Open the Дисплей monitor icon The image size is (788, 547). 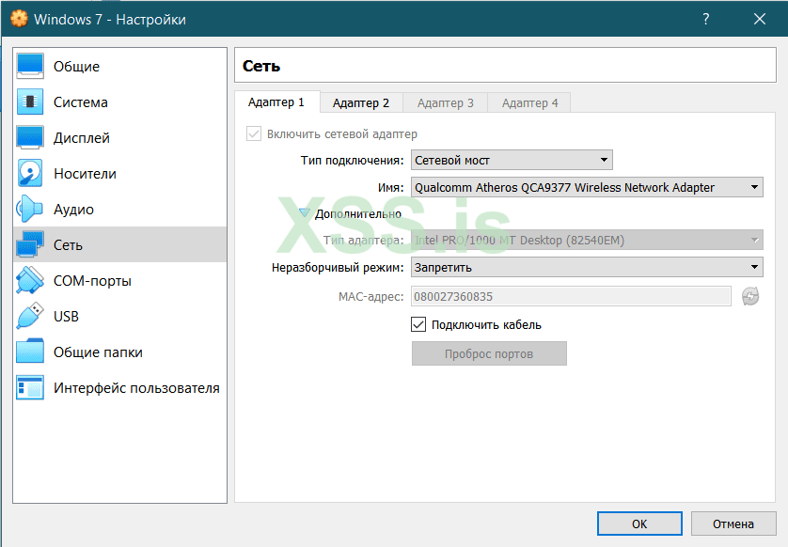[x=30, y=138]
